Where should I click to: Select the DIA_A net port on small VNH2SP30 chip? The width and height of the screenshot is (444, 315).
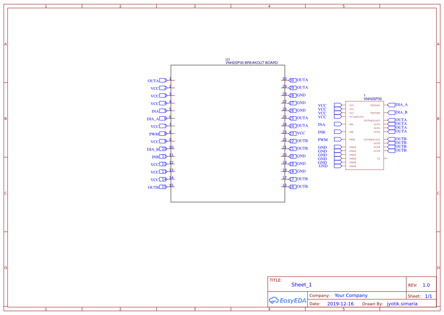tap(391, 105)
